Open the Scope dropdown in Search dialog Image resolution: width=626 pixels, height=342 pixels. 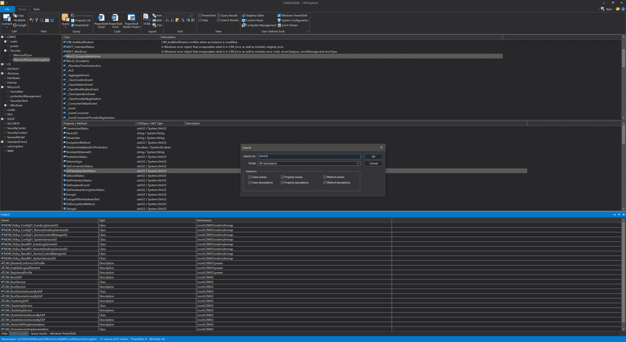[309, 163]
